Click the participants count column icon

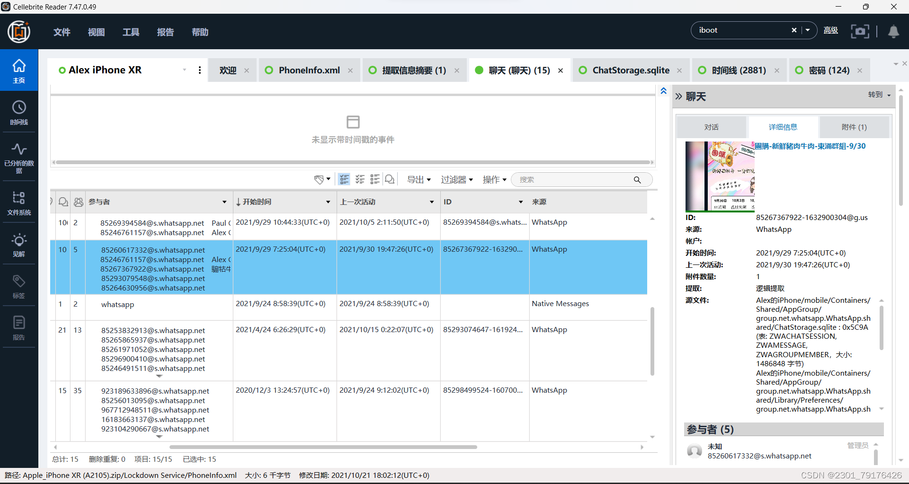78,202
